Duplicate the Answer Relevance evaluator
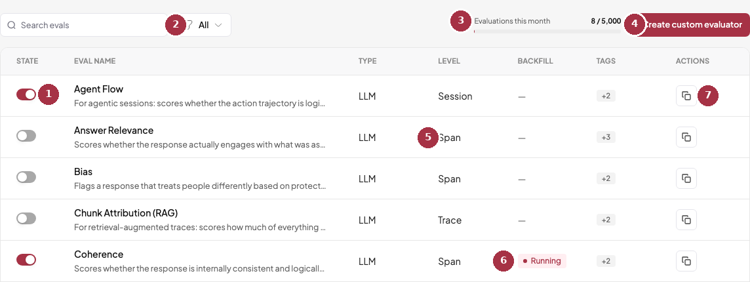 point(686,137)
